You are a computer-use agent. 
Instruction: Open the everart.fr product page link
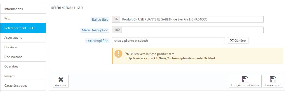(x=170, y=58)
